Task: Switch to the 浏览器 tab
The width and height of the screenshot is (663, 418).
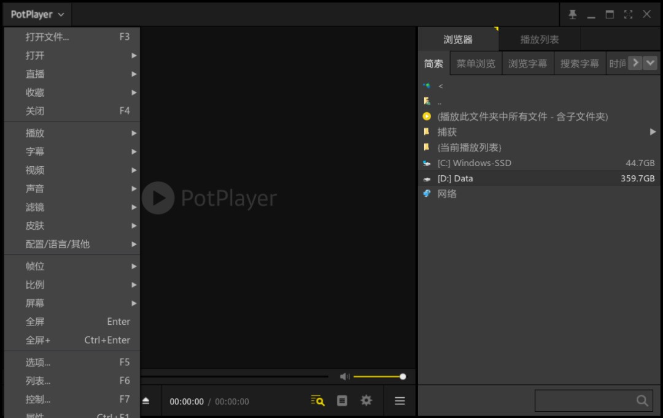Action: coord(458,39)
